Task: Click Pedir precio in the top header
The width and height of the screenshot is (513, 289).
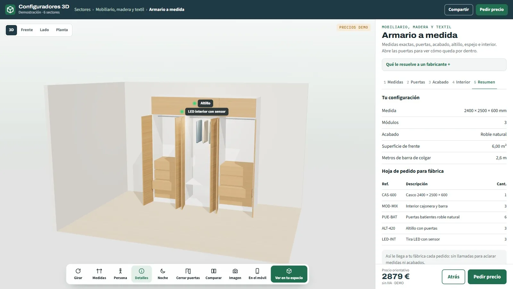Action: tap(492, 10)
